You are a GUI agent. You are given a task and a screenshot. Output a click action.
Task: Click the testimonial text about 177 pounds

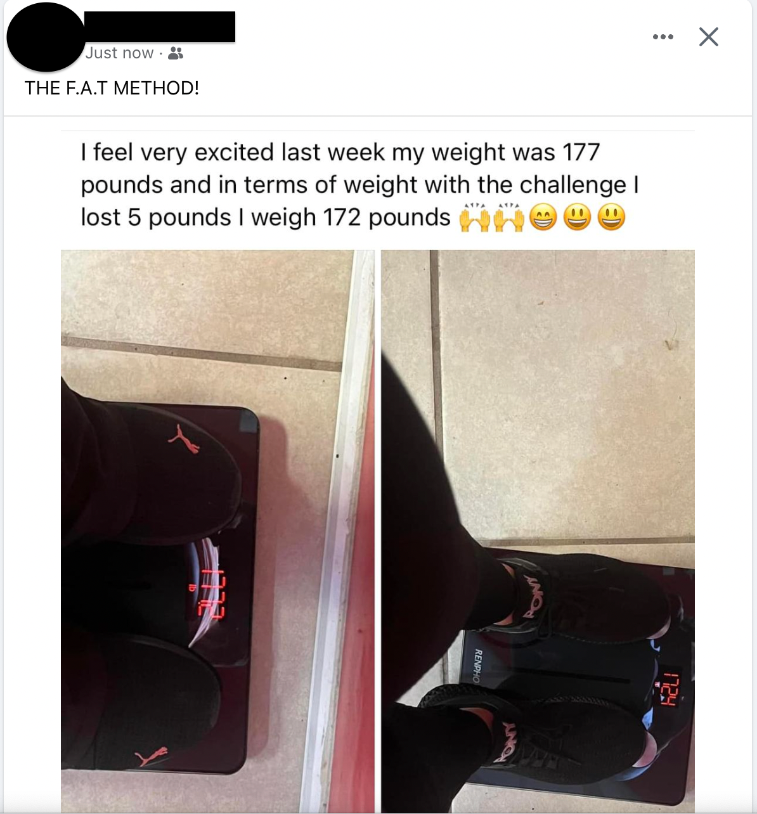point(359,184)
